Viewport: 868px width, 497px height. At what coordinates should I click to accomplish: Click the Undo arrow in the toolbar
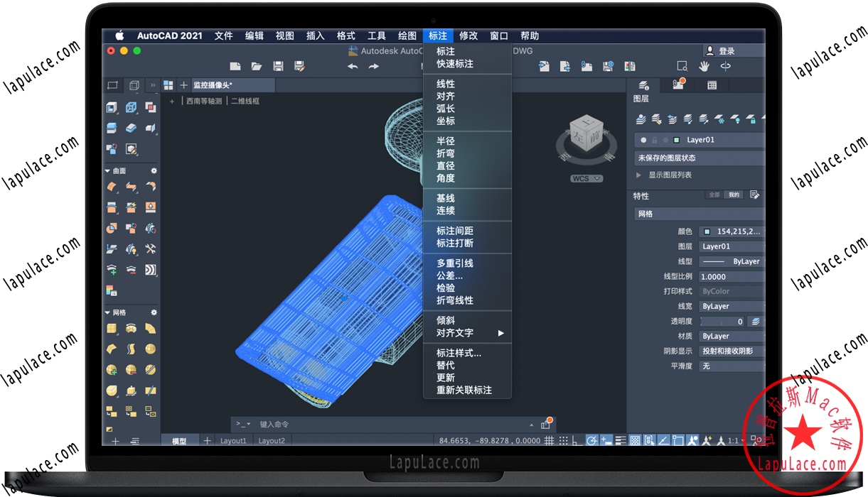353,66
